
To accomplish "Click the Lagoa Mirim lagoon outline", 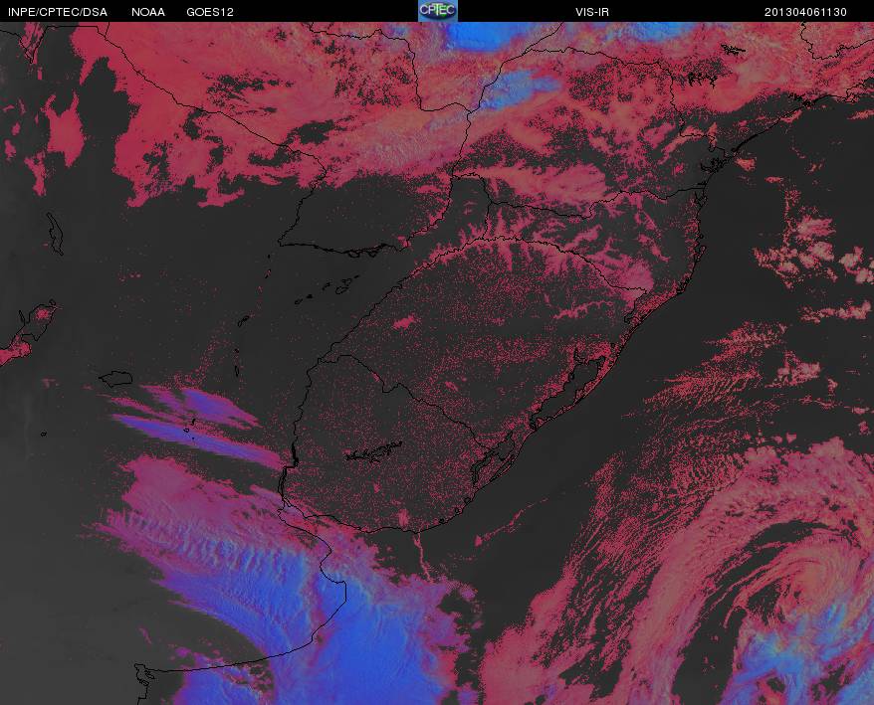I will click(492, 462).
